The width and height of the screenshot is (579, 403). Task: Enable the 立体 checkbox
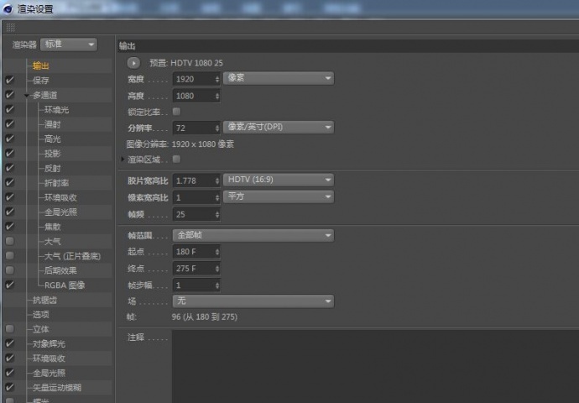click(x=9, y=329)
